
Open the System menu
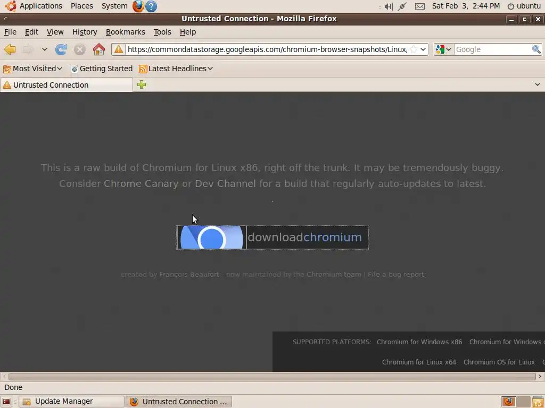[114, 6]
